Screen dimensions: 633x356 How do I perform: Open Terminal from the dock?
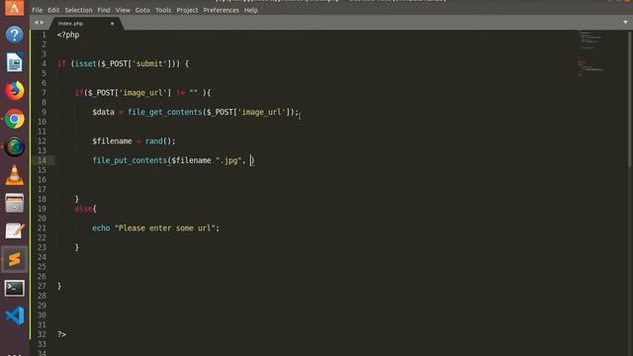[x=14, y=288]
